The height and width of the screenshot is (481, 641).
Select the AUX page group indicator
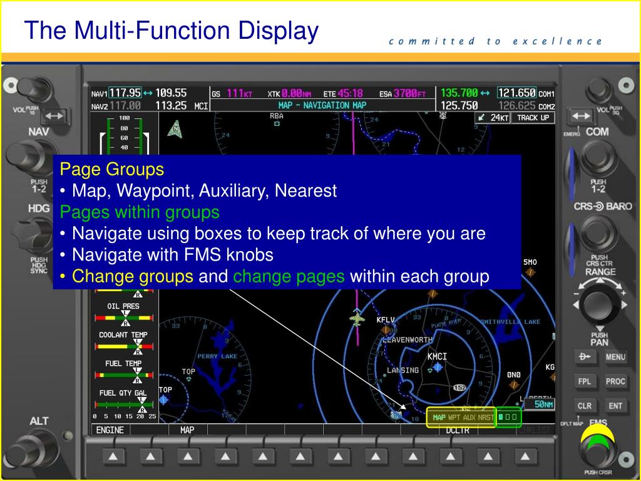pyautogui.click(x=469, y=418)
